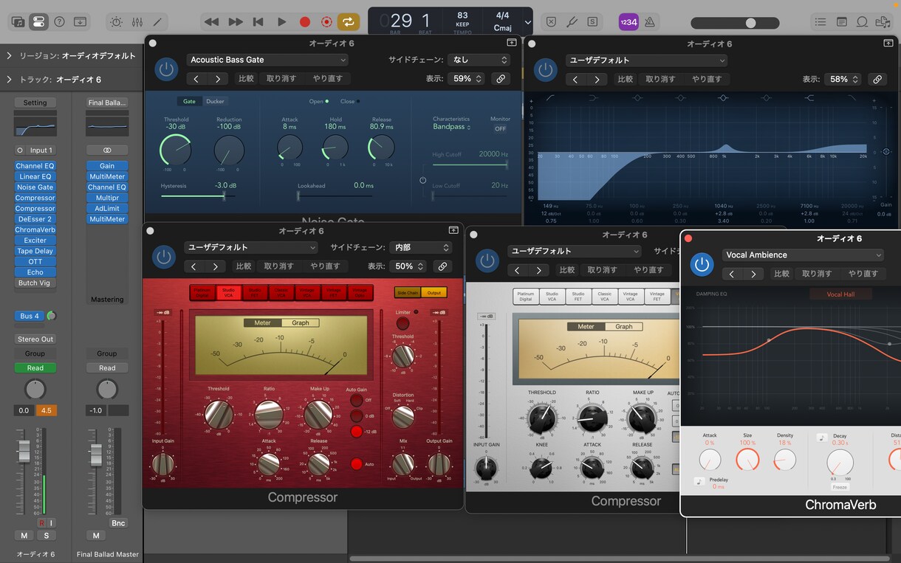
Task: Select Platinum Digital model in silver Compressor
Action: (x=526, y=296)
